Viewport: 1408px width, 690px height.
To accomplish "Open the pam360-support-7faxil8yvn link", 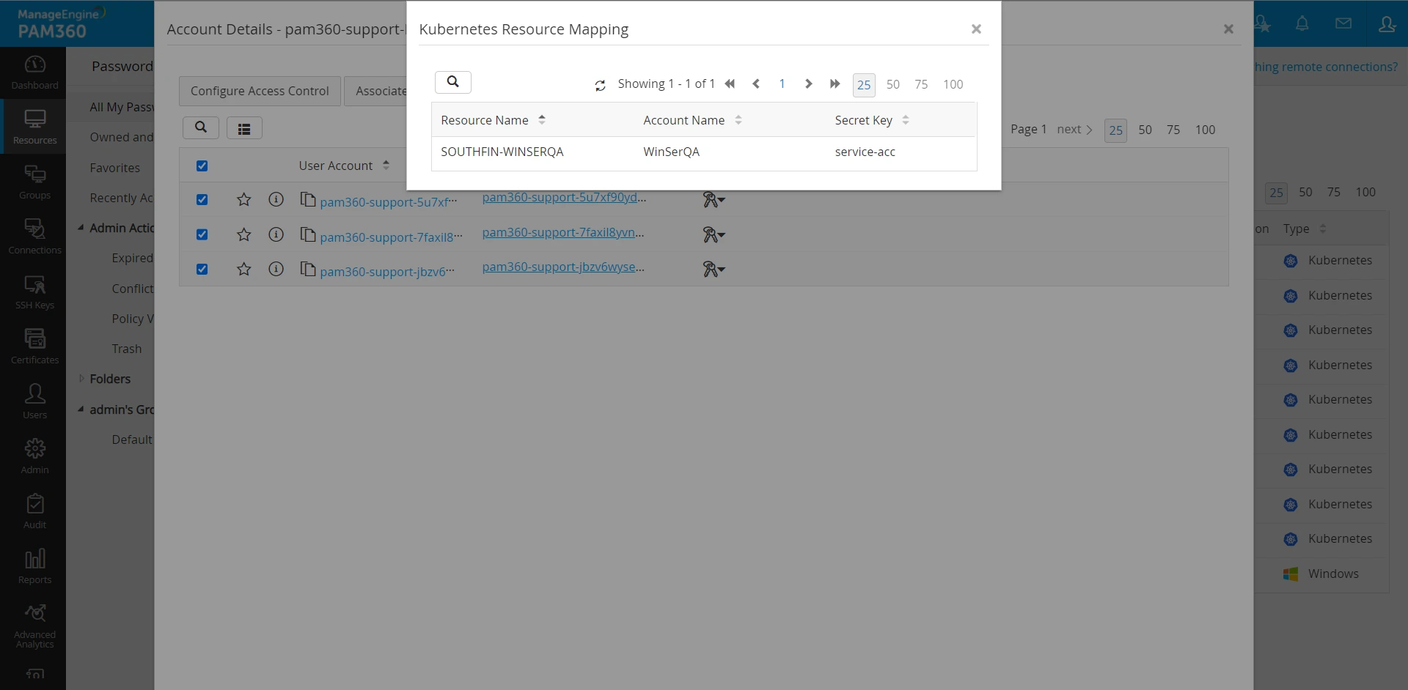I will click(x=563, y=232).
